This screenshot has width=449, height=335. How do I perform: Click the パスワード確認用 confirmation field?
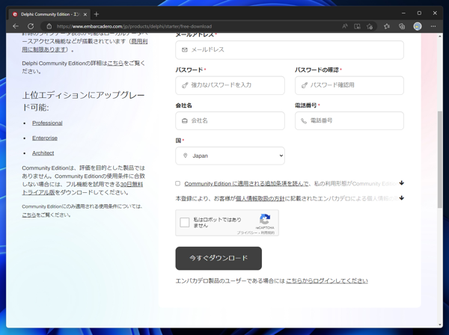(349, 85)
